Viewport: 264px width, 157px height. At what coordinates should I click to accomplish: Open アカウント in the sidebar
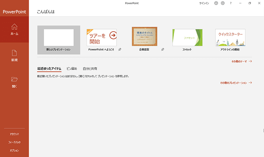(14, 134)
